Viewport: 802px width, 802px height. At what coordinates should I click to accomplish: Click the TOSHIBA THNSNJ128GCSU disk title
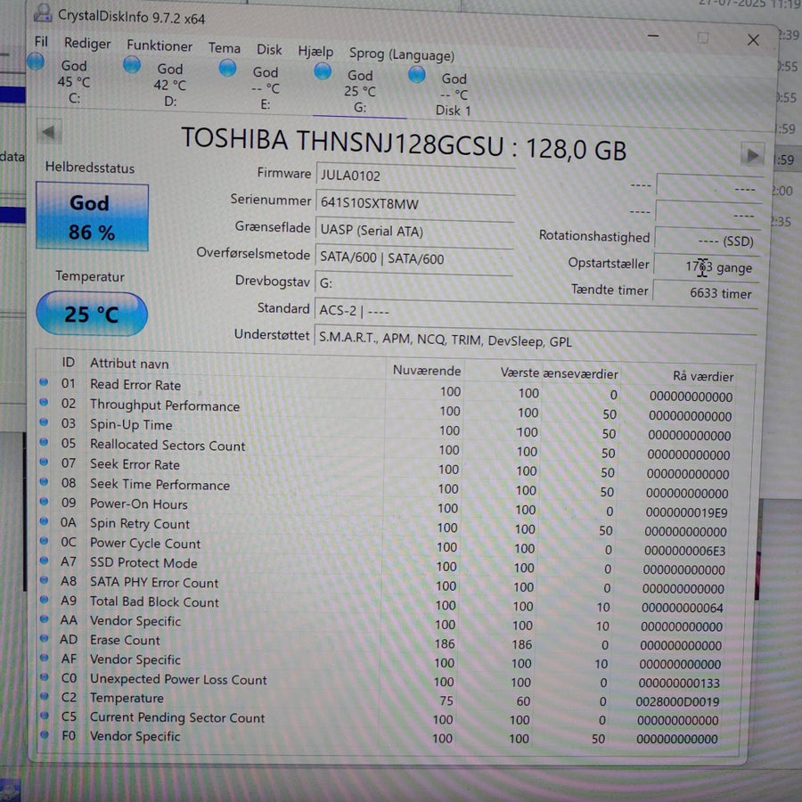(404, 144)
